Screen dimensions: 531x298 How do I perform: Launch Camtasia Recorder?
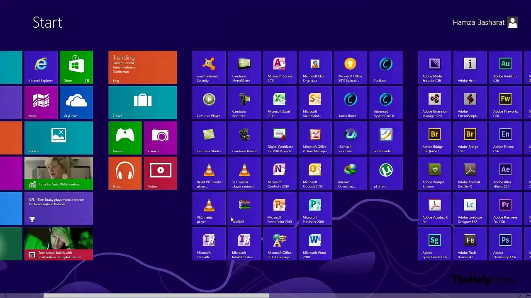[x=244, y=103]
